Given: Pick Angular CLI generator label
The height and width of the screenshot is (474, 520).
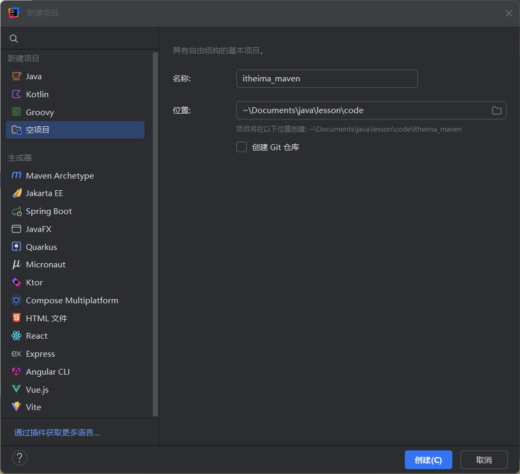Looking at the screenshot, I should click(48, 372).
